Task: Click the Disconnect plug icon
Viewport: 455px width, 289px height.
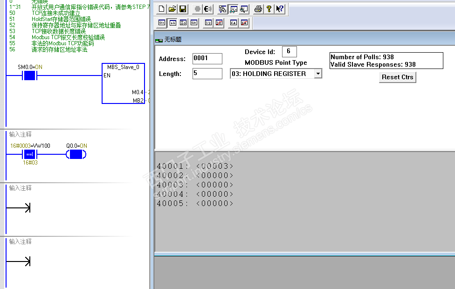Action: point(208,9)
